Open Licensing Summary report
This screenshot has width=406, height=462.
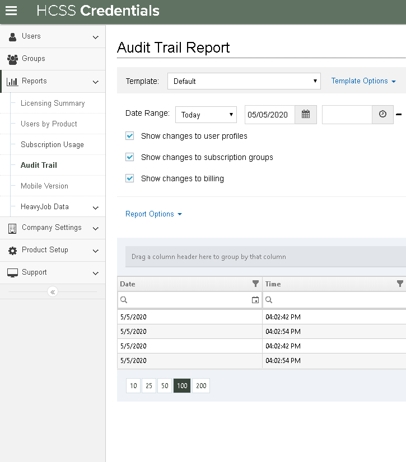(53, 103)
